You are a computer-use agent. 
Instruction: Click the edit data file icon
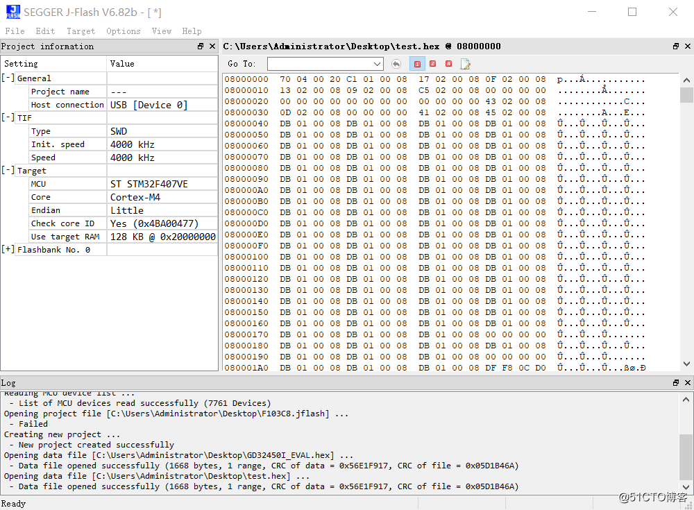[x=465, y=64]
